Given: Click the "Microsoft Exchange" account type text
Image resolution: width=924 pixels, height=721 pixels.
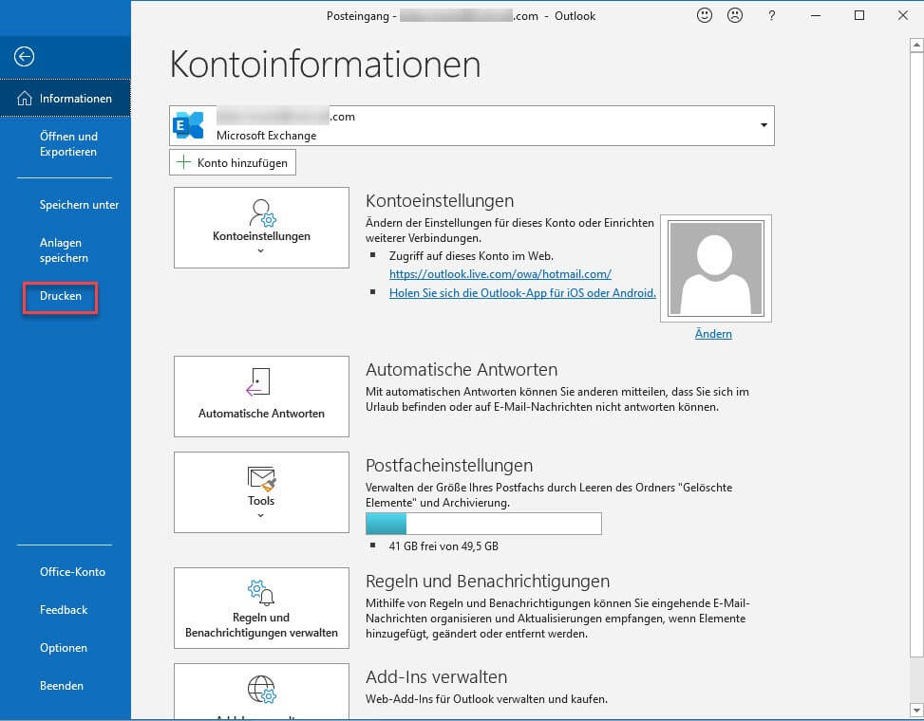Looking at the screenshot, I should click(x=266, y=136).
